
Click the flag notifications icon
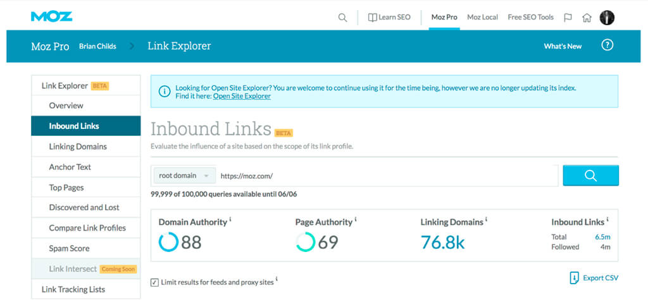[x=568, y=18]
